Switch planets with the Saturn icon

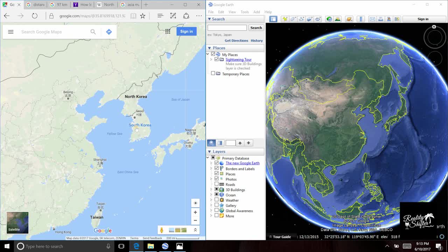click(349, 19)
